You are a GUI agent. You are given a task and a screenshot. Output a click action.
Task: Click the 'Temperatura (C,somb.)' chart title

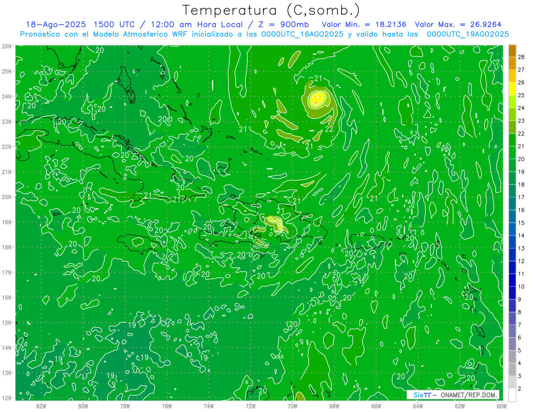[x=271, y=10]
